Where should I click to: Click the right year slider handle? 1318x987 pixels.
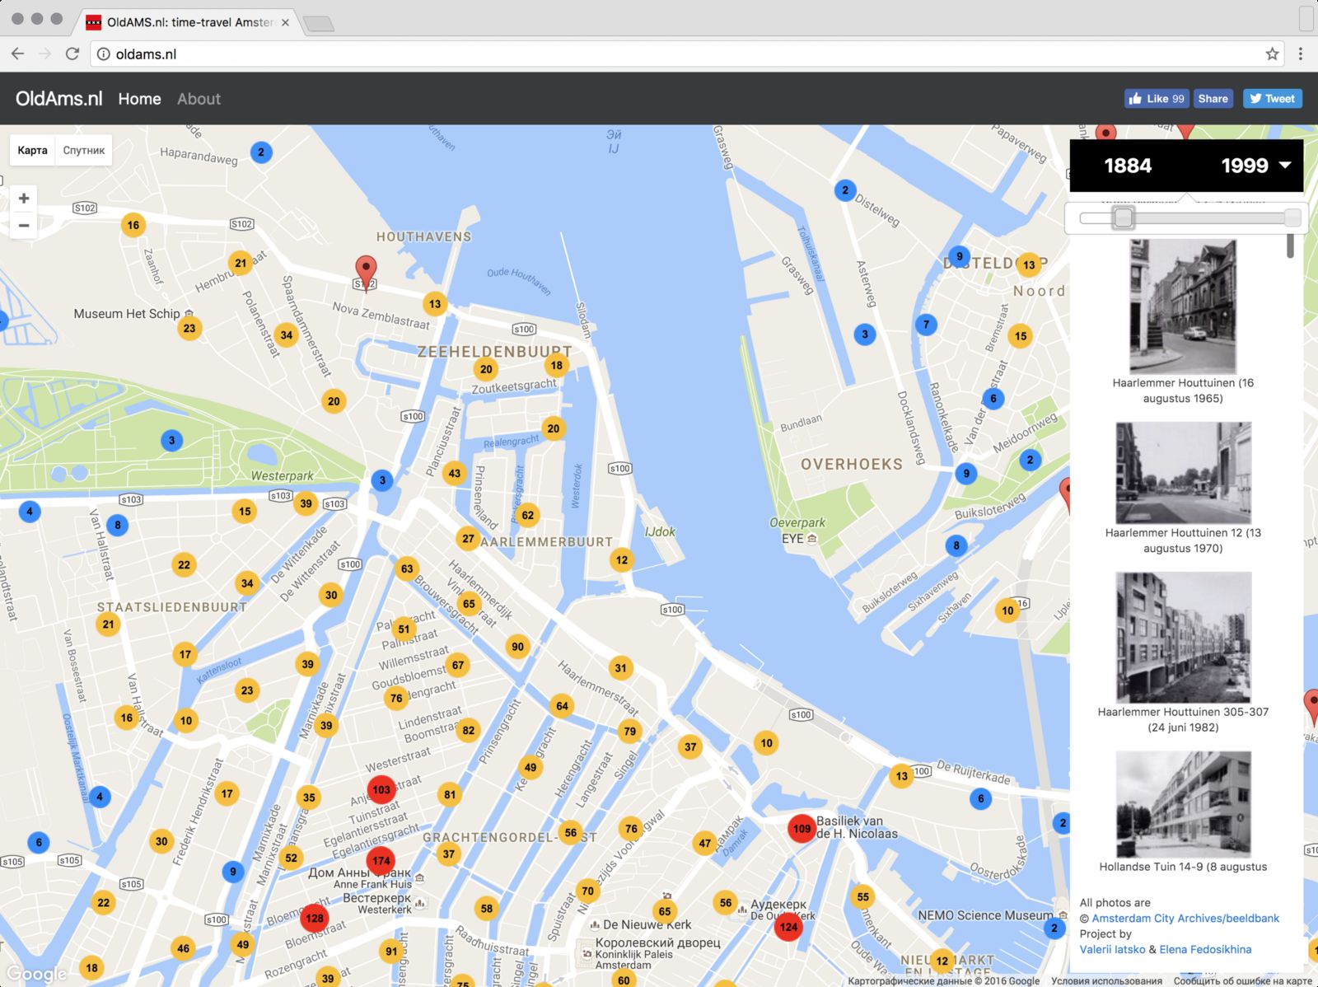pyautogui.click(x=1292, y=218)
